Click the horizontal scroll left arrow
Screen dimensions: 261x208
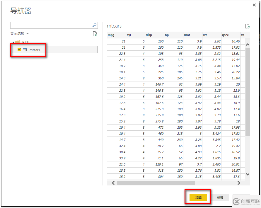[x=113, y=183]
